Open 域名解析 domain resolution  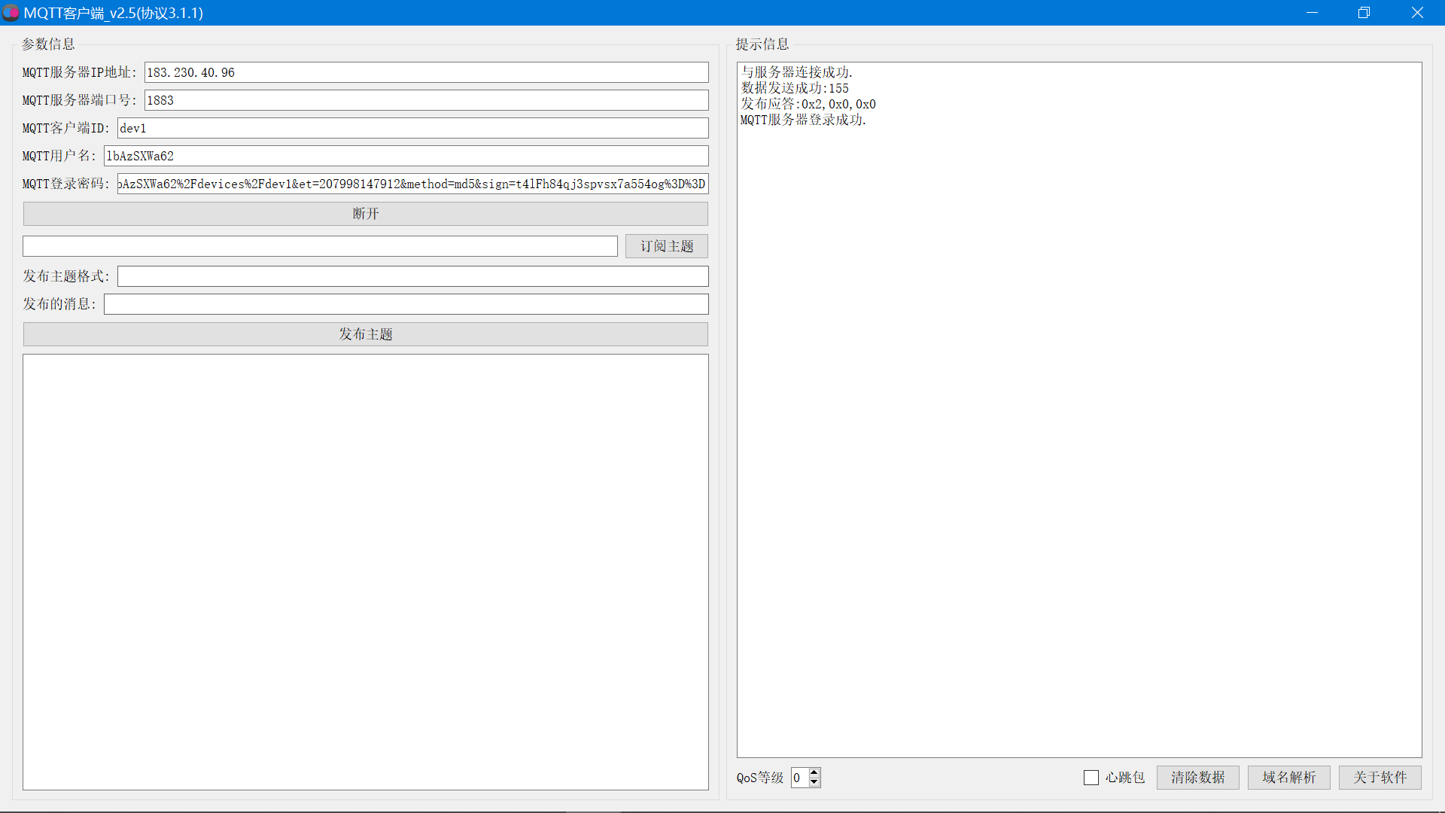(1288, 778)
